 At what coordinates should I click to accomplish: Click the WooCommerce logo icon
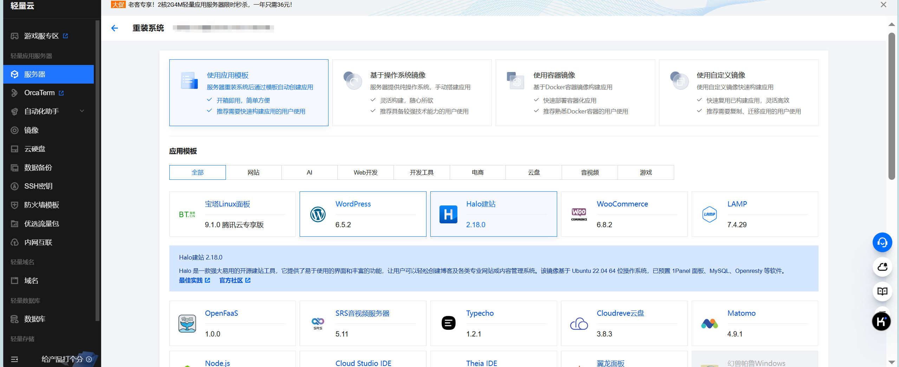(579, 214)
